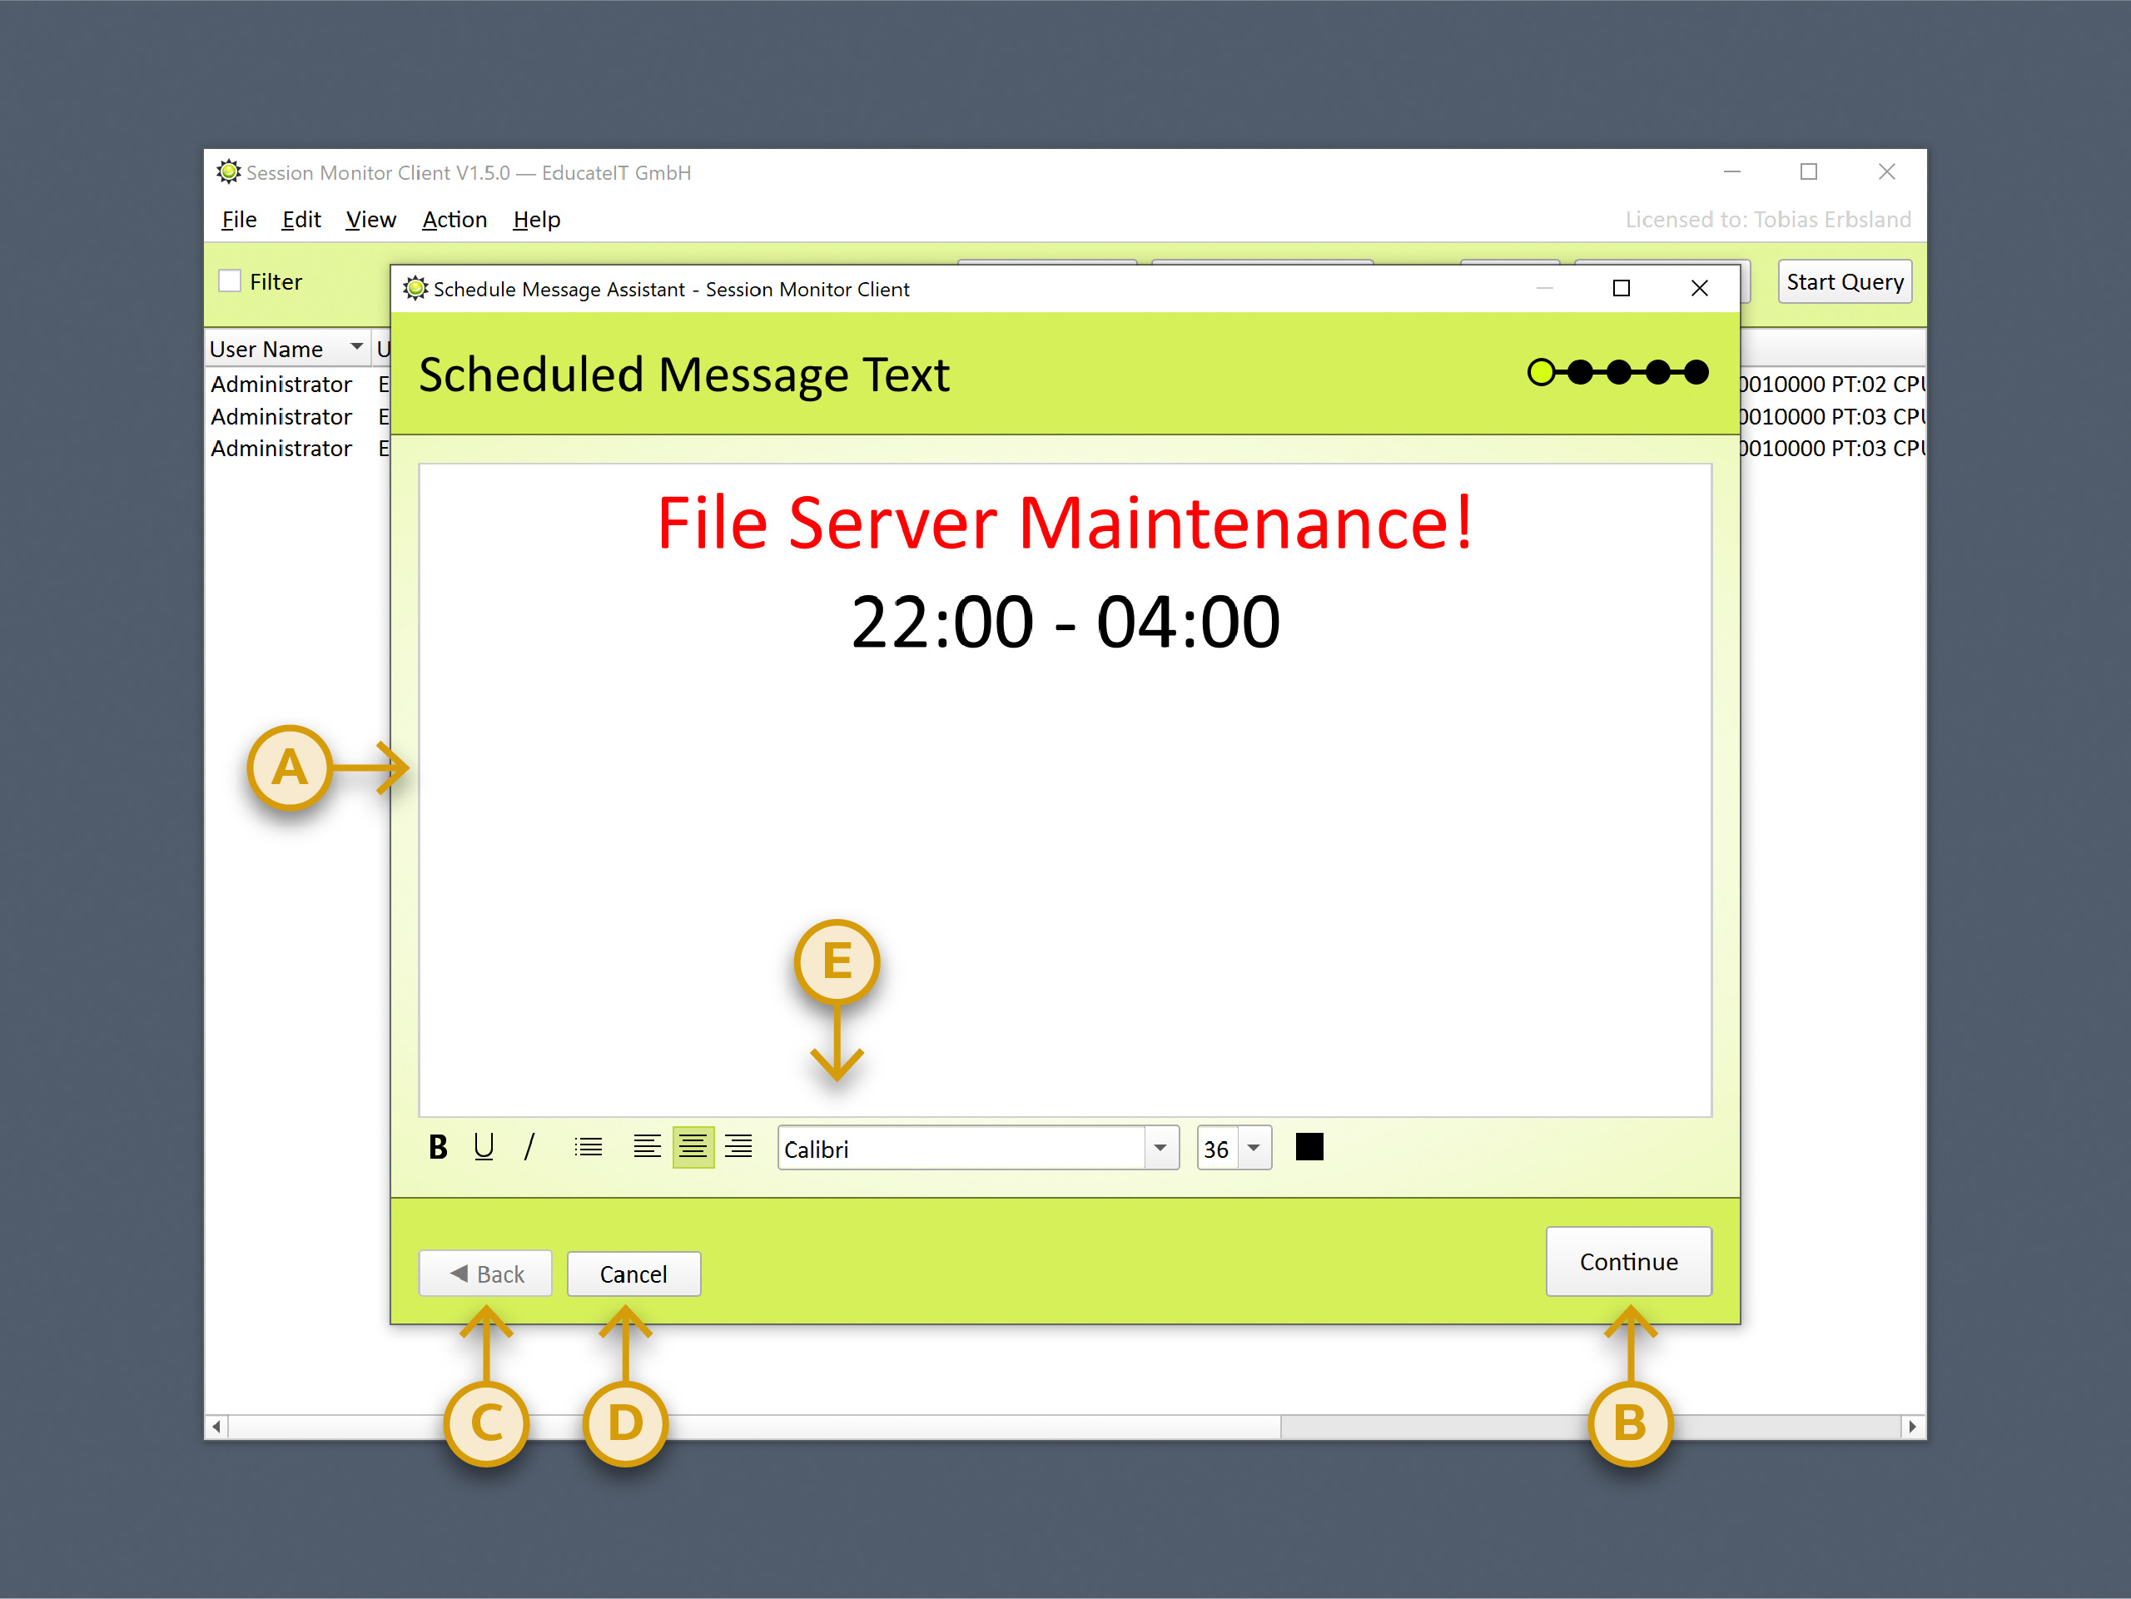Image resolution: width=2131 pixels, height=1599 pixels.
Task: Open the black text color swatch
Action: tap(1309, 1147)
